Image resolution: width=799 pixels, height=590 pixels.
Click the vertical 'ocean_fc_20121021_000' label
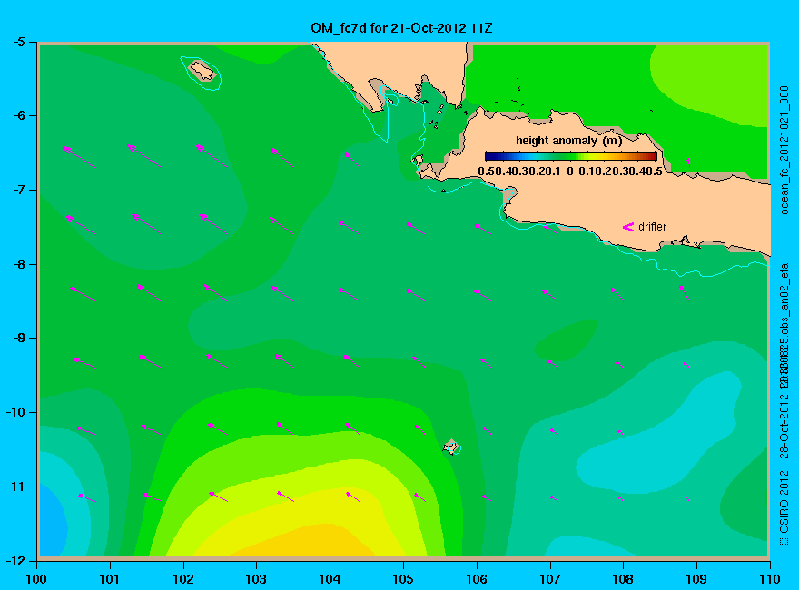click(x=784, y=151)
